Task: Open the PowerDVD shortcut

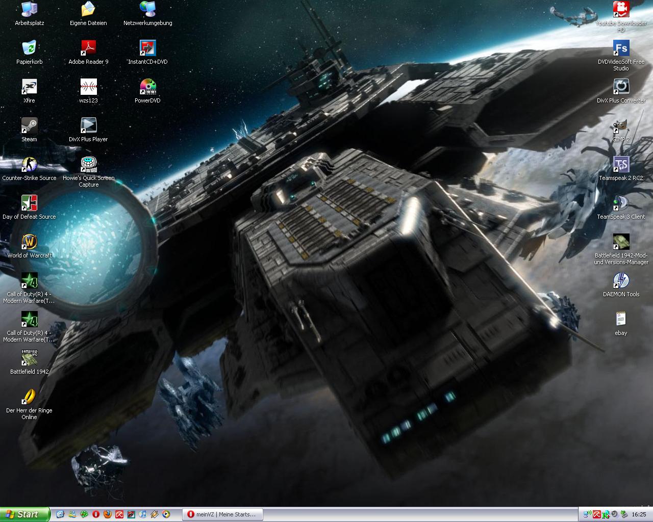Action: (147, 87)
